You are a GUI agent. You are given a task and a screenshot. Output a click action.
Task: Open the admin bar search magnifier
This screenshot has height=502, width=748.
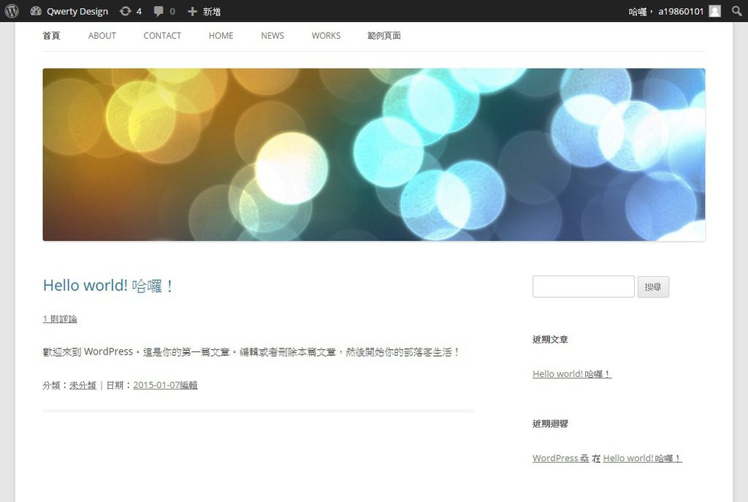pos(737,11)
